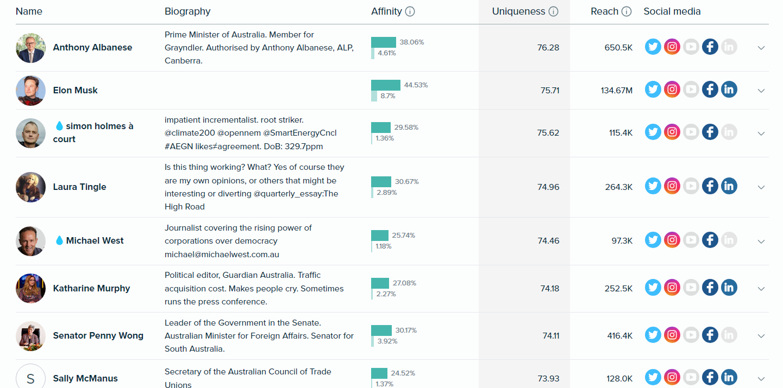Screen dimensions: 783x388
Task: Open Senator Penny Wong's Instagram icon
Action: point(672,335)
